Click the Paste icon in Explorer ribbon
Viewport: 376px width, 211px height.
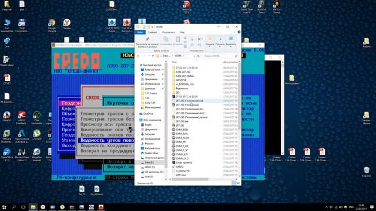(177, 39)
